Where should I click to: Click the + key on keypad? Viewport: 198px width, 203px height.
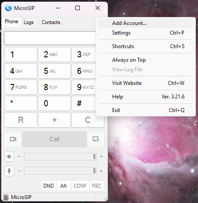(54, 120)
